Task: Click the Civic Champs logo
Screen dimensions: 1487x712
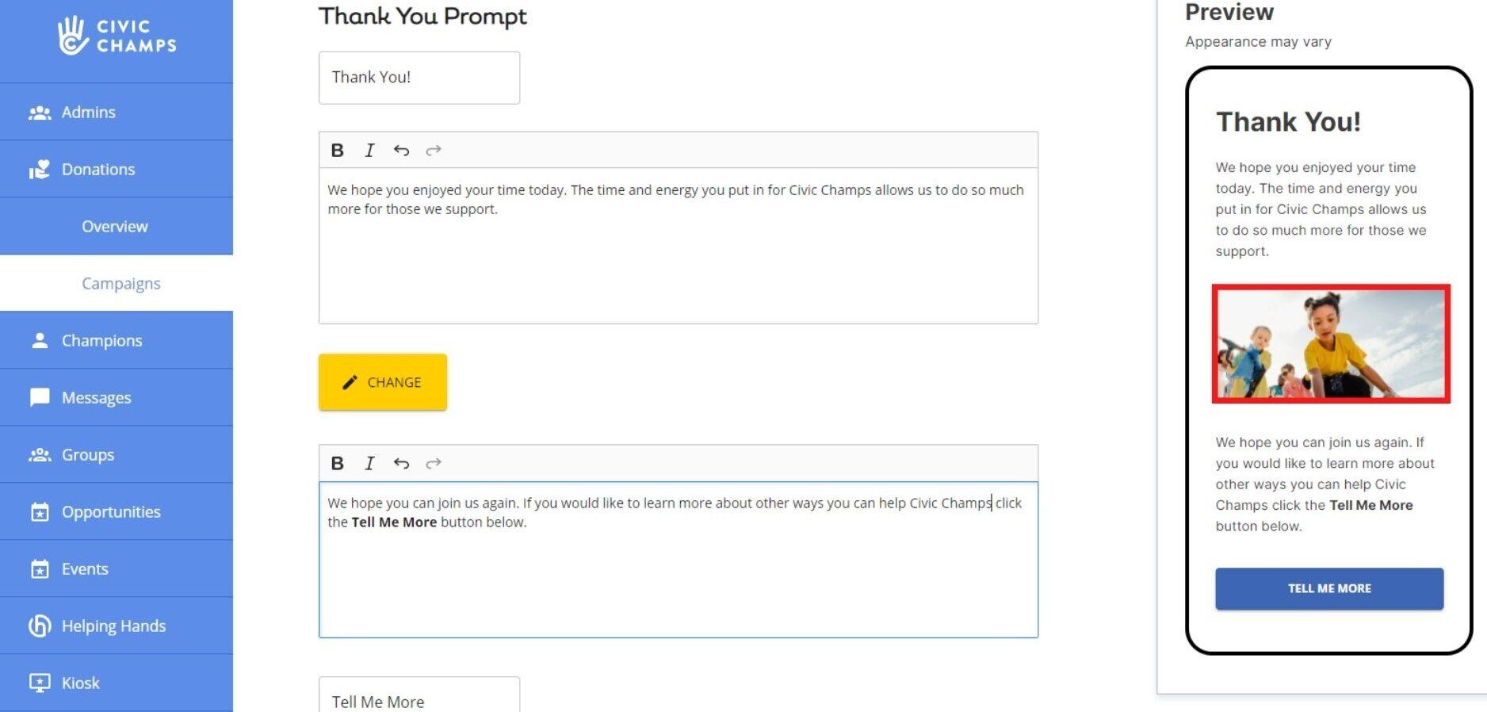Action: tap(117, 36)
